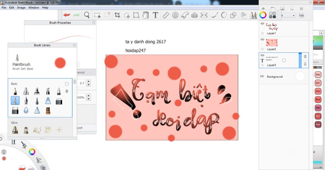Open the Layer editor from toolbar
The width and height of the screenshot is (325, 170).
pos(244,15)
